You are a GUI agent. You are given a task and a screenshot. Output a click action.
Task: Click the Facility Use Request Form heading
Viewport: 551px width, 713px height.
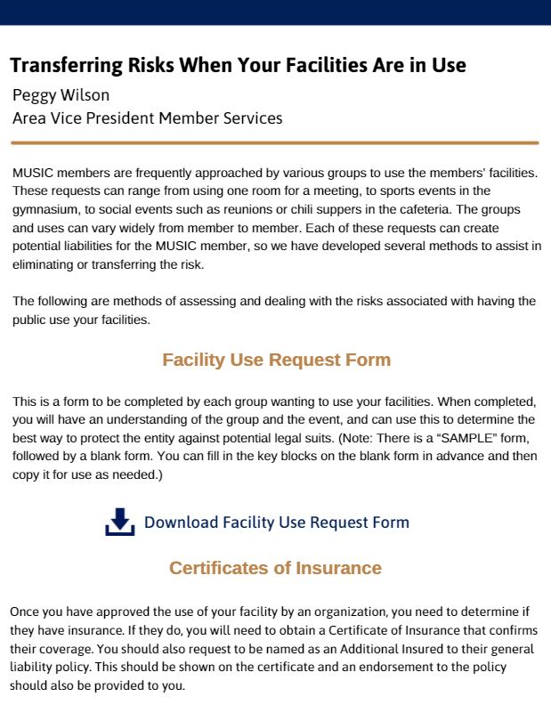[x=277, y=360]
